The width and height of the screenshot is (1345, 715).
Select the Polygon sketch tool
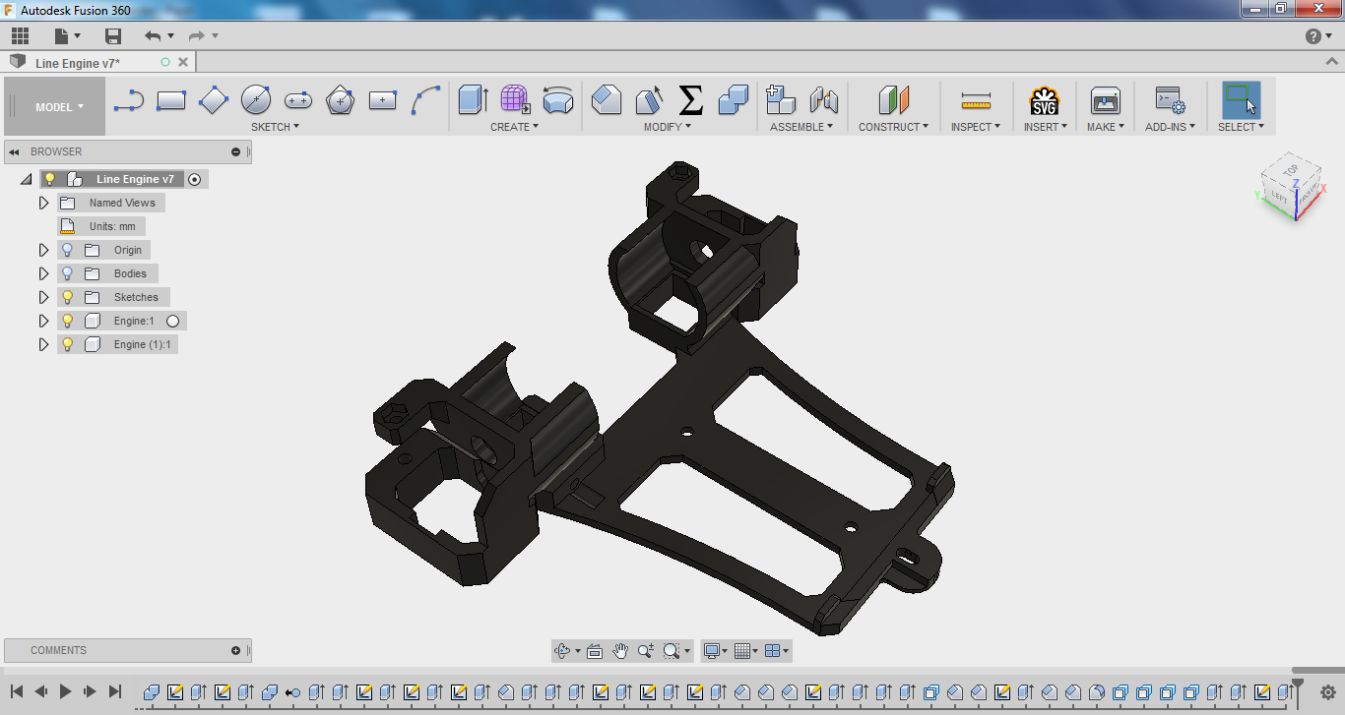[341, 100]
